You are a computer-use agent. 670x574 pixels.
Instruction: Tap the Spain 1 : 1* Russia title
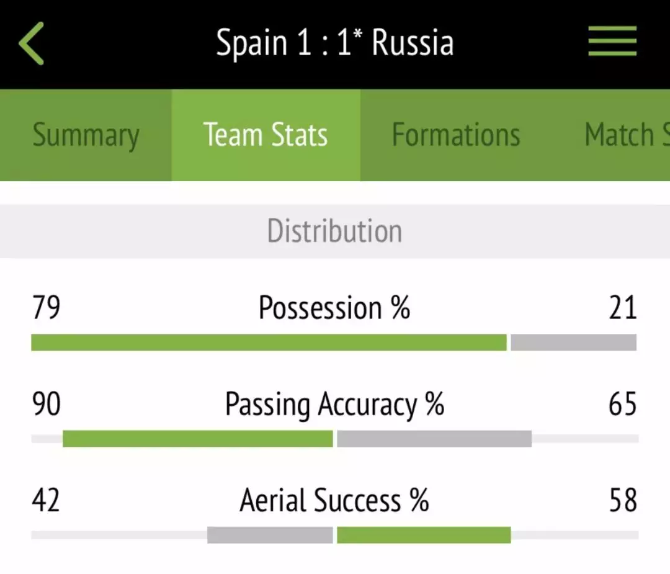pos(334,43)
